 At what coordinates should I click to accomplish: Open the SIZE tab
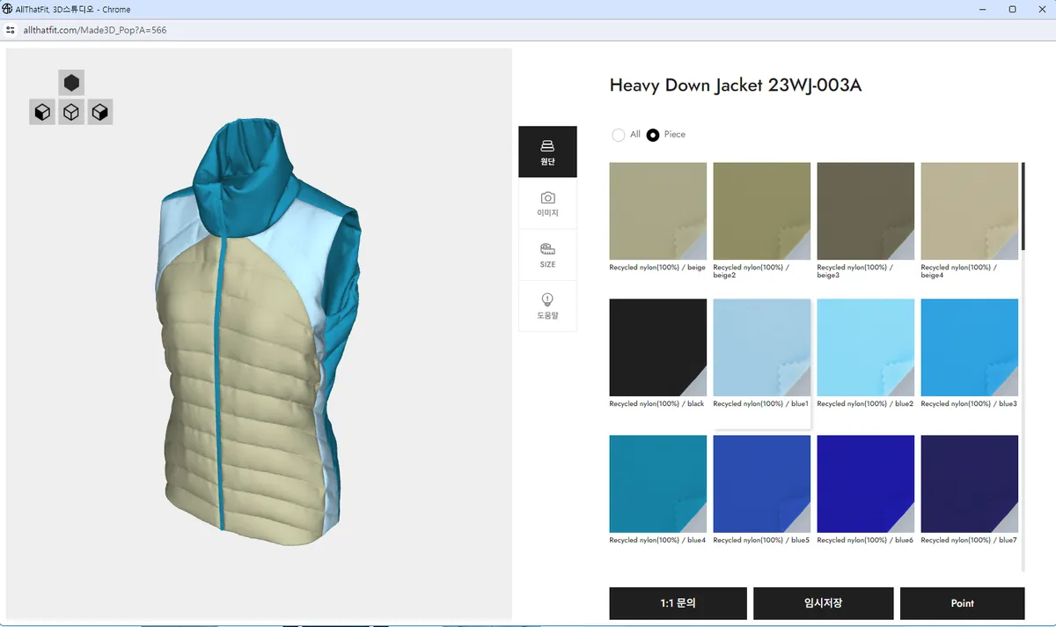(547, 254)
